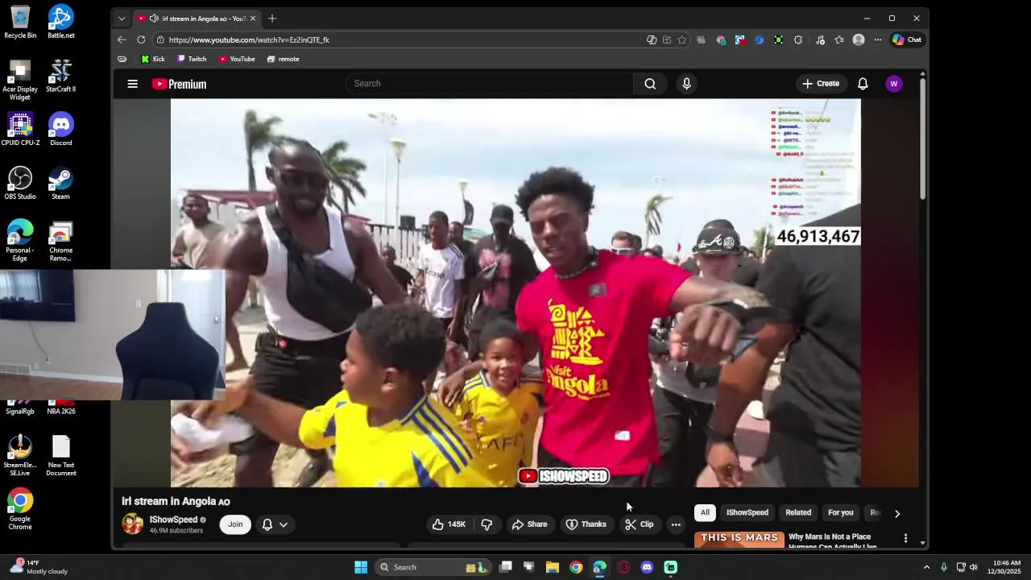This screenshot has height=580, width=1031.
Task: Close the irl stream in Angola tab
Action: point(253,19)
